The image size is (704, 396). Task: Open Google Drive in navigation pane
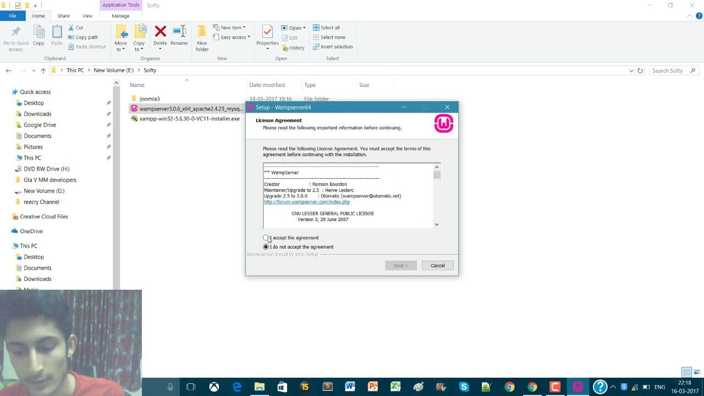[x=40, y=125]
